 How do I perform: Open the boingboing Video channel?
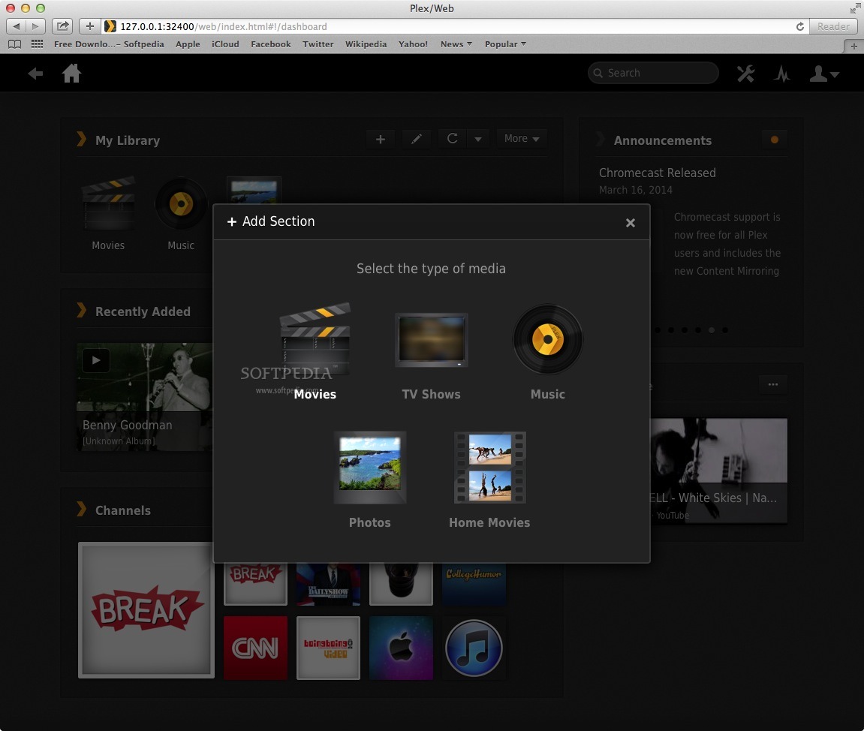pos(328,647)
